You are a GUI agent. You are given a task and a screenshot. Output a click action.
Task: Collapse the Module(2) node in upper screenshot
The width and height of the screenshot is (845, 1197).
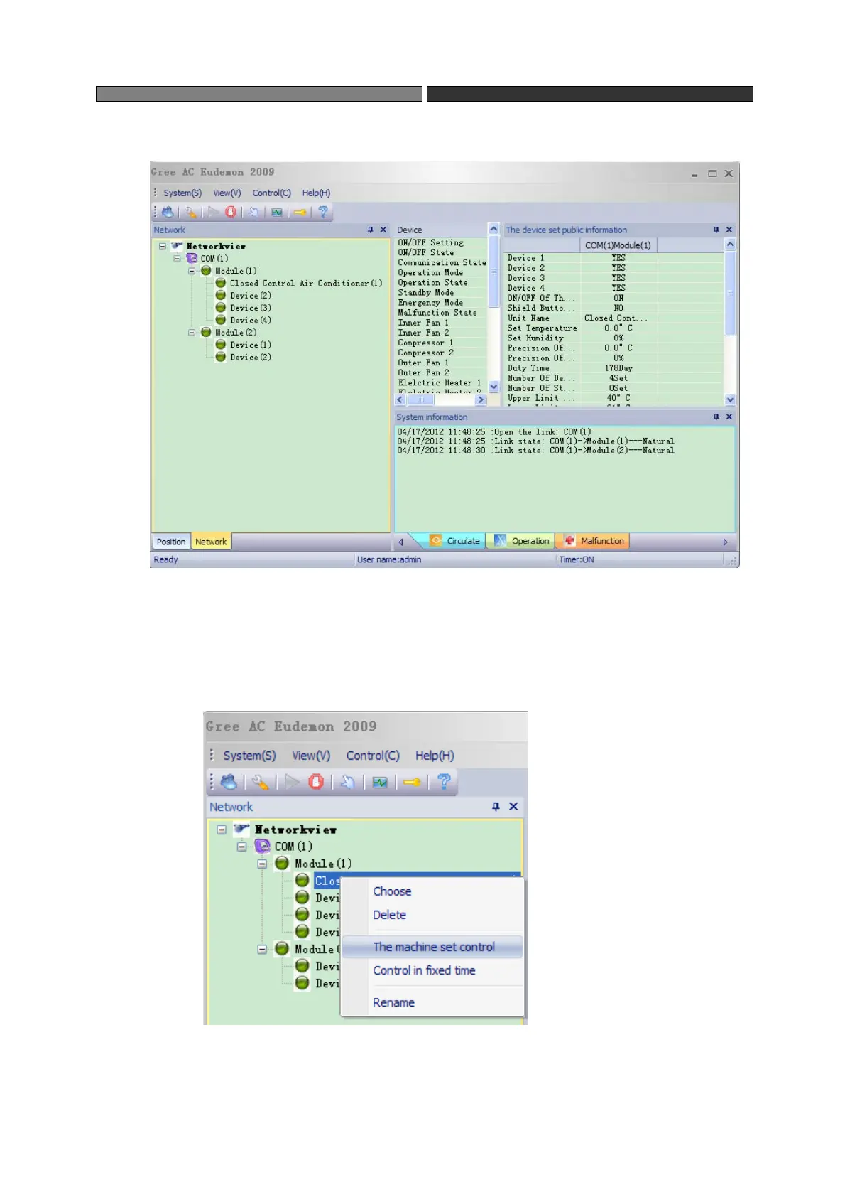tap(192, 332)
